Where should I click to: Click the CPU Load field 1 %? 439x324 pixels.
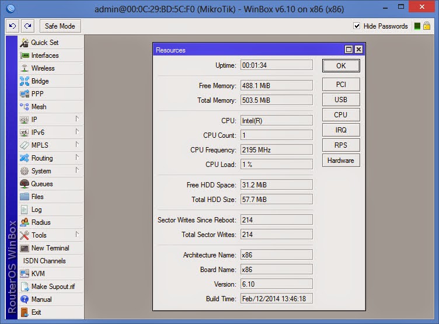pyautogui.click(x=276, y=165)
